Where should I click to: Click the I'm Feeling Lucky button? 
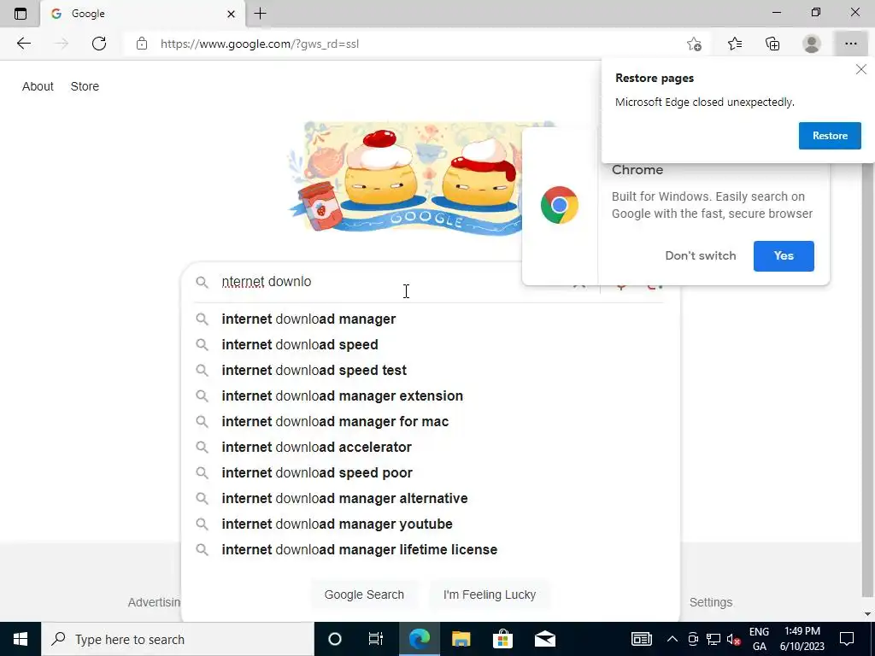click(490, 594)
